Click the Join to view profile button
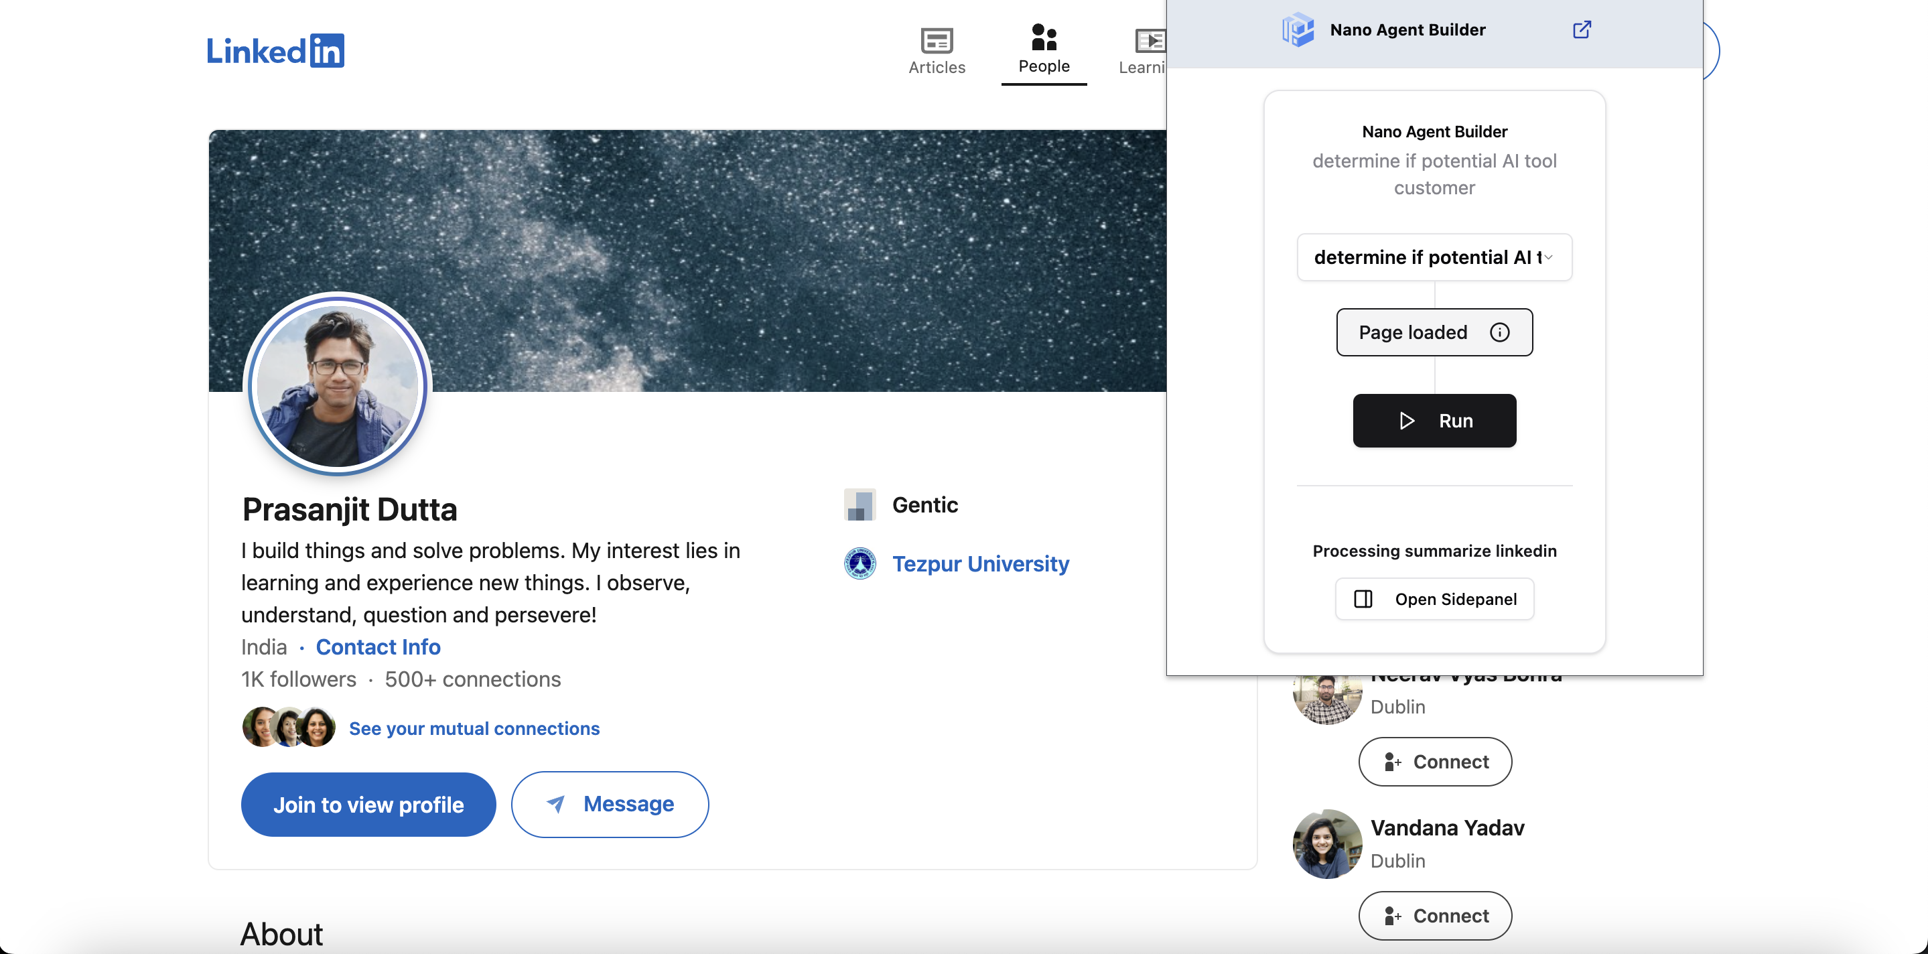 click(x=368, y=805)
